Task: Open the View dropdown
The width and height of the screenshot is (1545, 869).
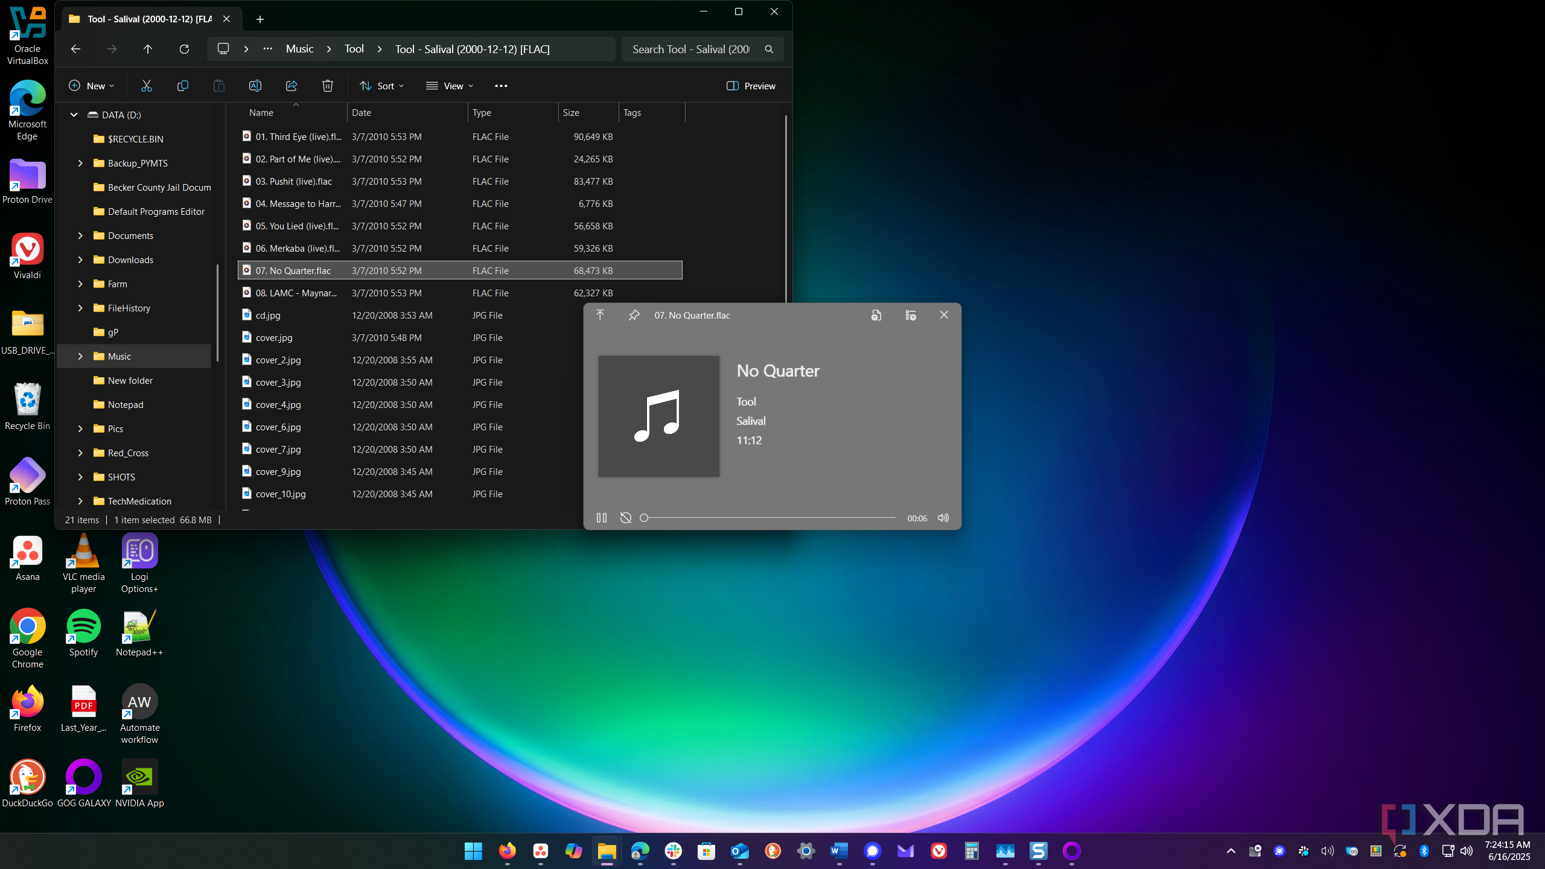Action: [x=450, y=86]
